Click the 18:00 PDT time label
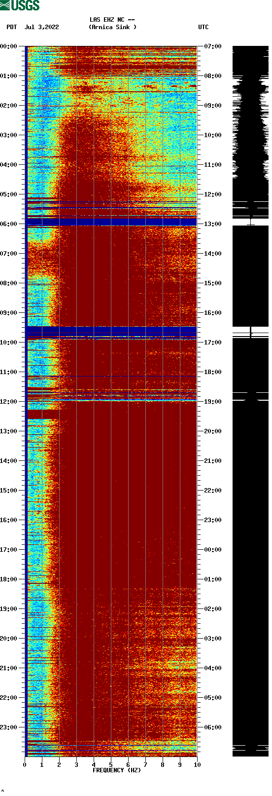 coord(8,579)
